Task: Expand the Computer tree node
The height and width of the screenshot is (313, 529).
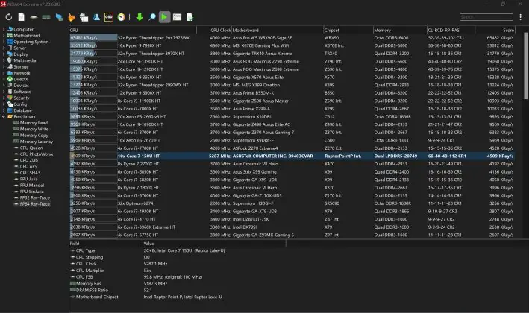Action: coord(4,29)
